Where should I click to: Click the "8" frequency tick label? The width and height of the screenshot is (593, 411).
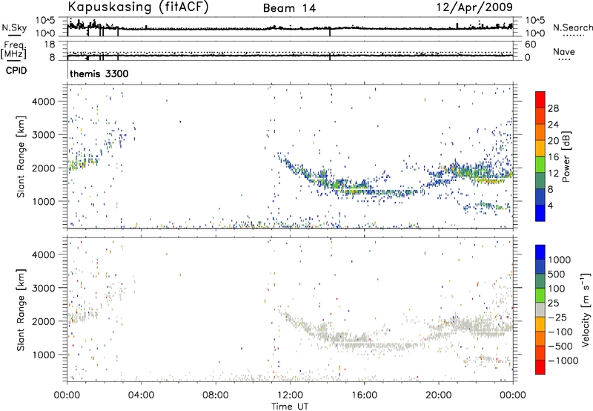tap(52, 57)
